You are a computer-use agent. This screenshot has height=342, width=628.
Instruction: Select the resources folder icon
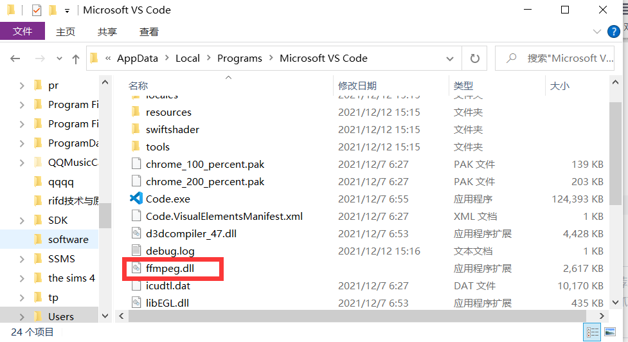point(136,112)
